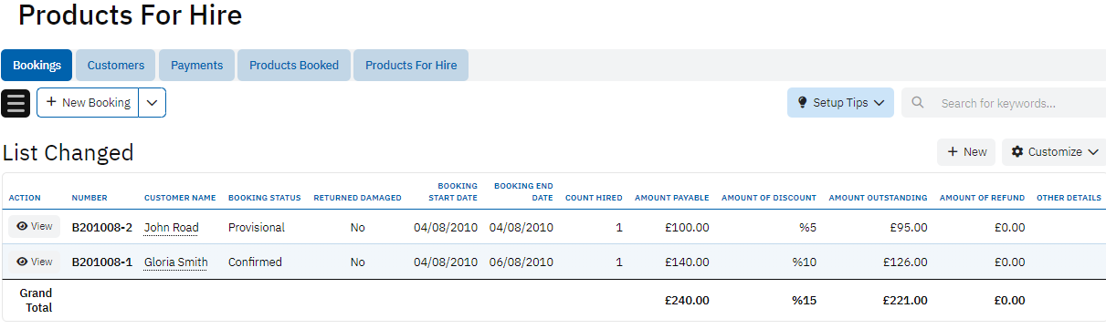Click the plus New button above the list
1106x329 pixels.
[x=966, y=152]
